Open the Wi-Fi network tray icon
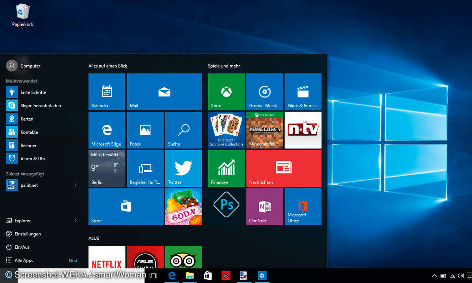The height and width of the screenshot is (283, 472). click(452, 276)
